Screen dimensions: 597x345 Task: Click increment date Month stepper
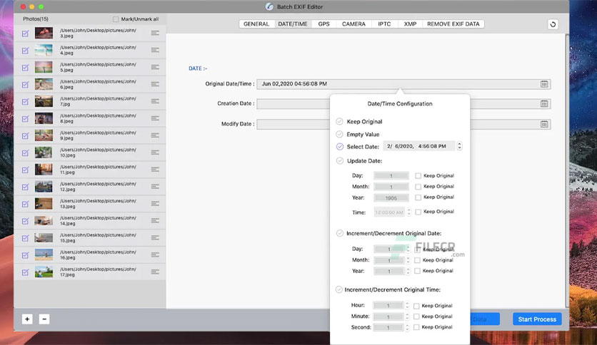pyautogui.click(x=408, y=260)
